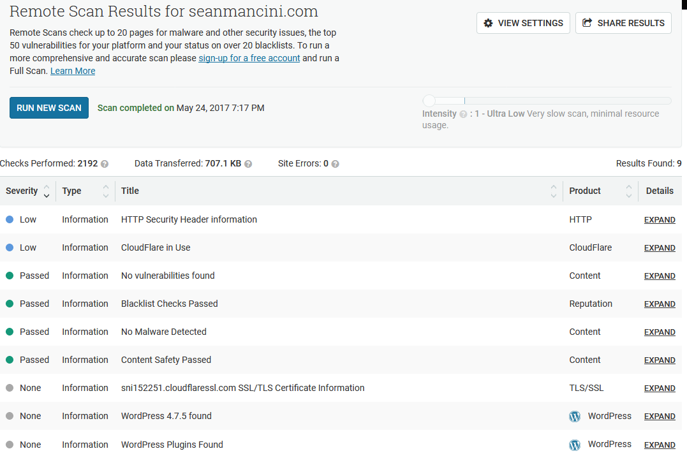Adjust the scan Intensity slider handle
The width and height of the screenshot is (687, 472).
click(429, 100)
